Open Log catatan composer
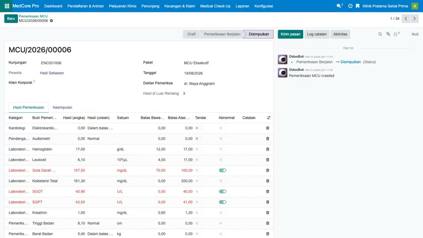The width and height of the screenshot is (423, 238). click(x=317, y=34)
